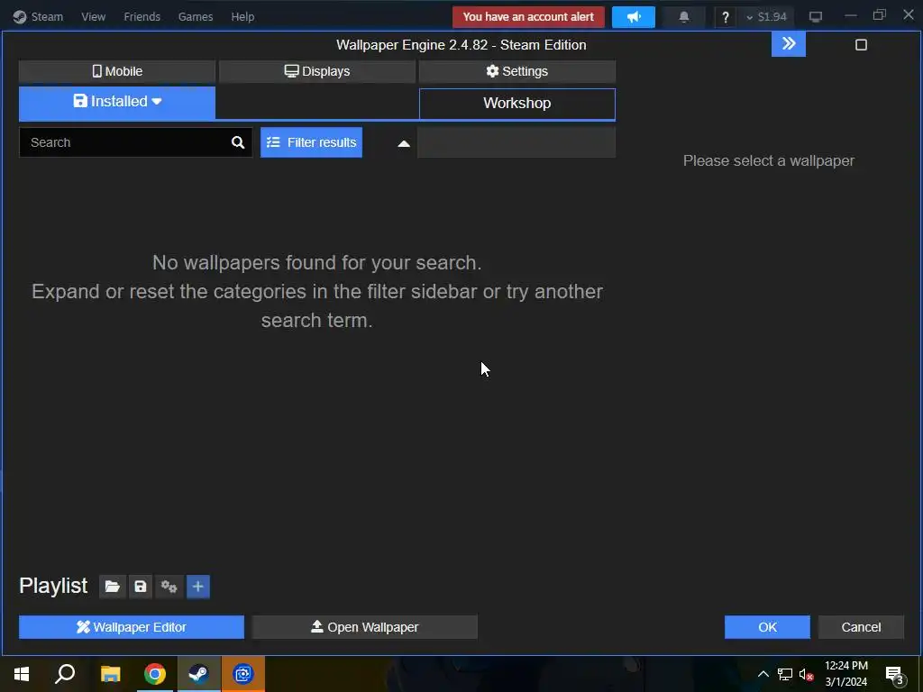Confirm with the OK button
This screenshot has height=692, width=923.
[768, 627]
